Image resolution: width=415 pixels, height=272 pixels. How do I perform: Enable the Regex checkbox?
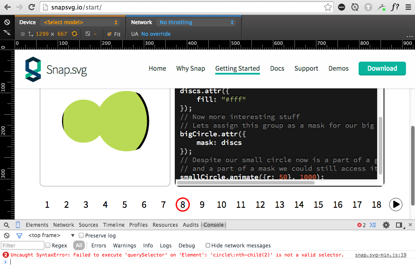[48, 245]
